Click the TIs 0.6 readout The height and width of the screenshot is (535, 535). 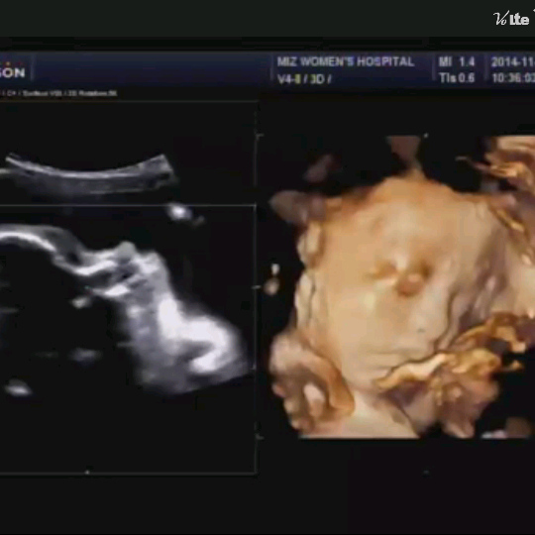[457, 78]
